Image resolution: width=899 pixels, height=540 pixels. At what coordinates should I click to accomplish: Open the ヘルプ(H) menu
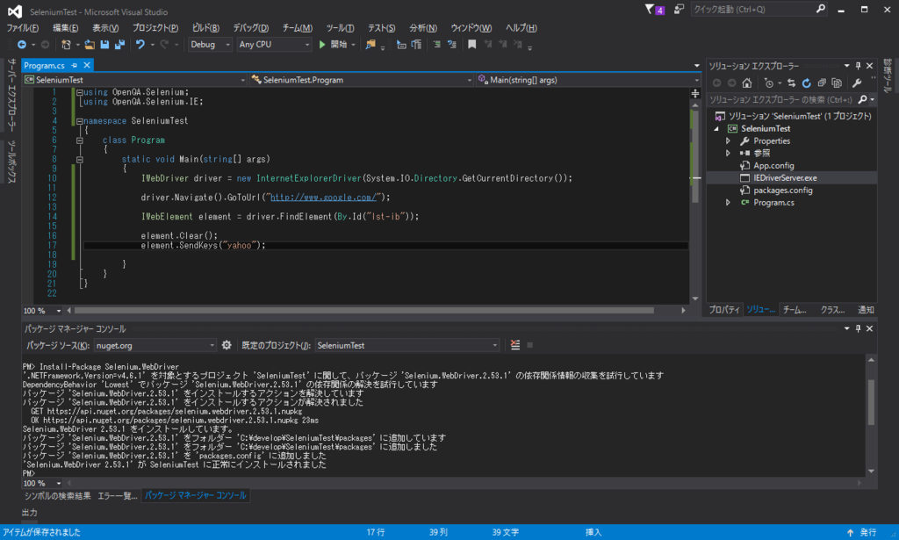pos(521,28)
